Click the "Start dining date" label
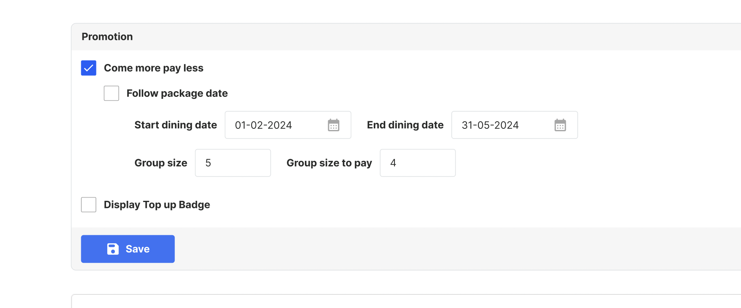The image size is (741, 308). click(176, 125)
